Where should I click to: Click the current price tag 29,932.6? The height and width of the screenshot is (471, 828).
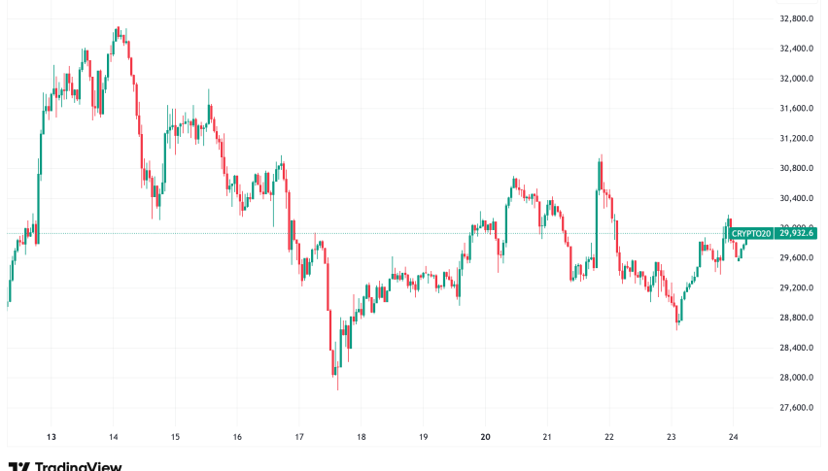tap(797, 233)
